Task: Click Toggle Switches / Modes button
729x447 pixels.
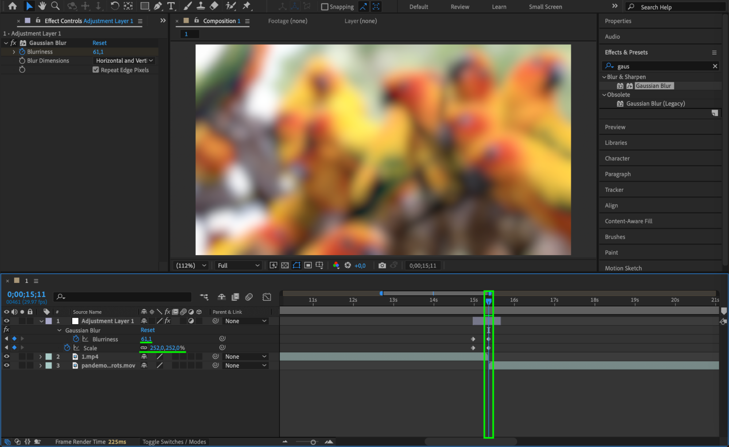Action: (x=174, y=442)
